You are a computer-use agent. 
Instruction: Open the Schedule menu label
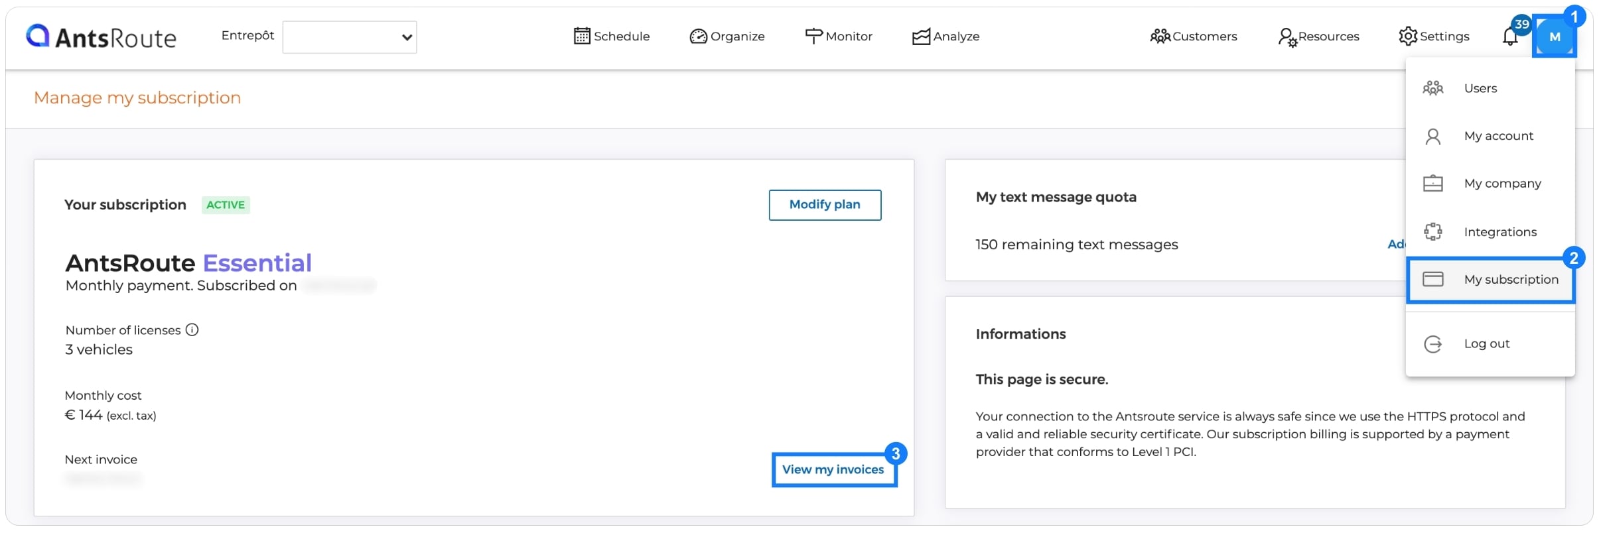pos(622,36)
